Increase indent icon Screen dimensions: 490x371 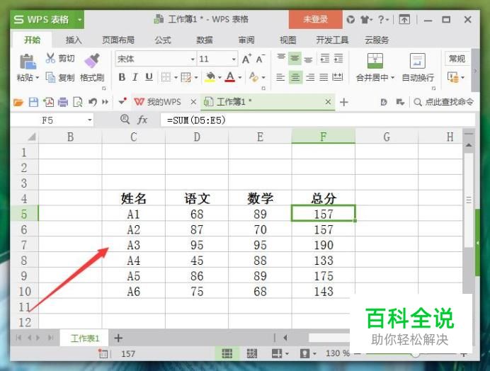pyautogui.click(x=338, y=58)
